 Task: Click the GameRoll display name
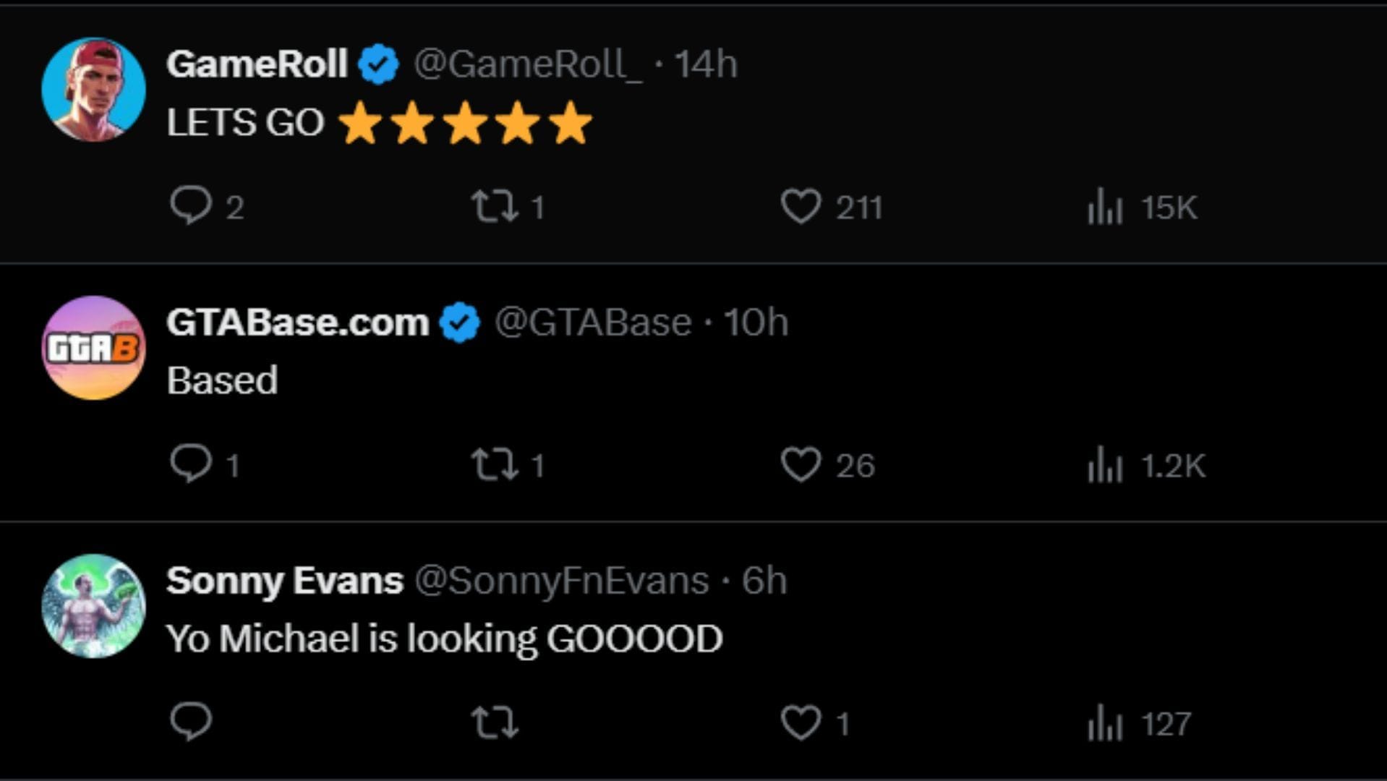pyautogui.click(x=257, y=64)
